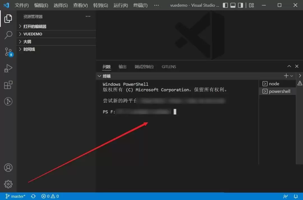Open the Extensions view
The height and width of the screenshot is (200, 303).
[x=8, y=85]
